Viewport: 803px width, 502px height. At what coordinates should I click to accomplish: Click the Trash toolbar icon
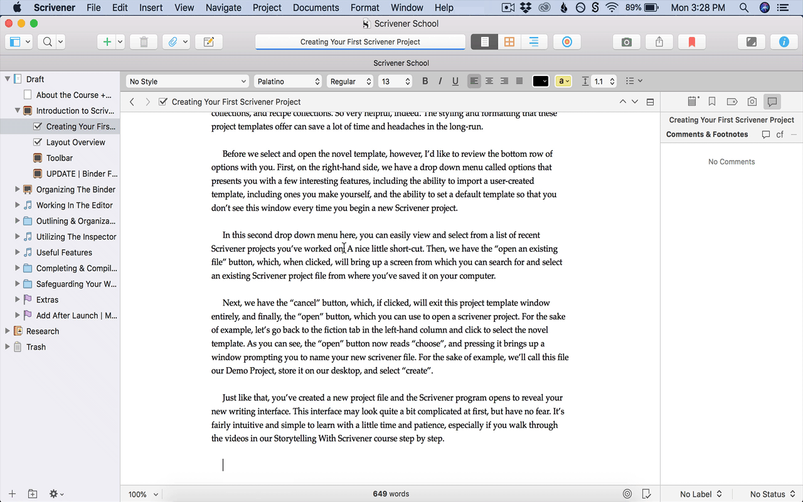(x=144, y=42)
